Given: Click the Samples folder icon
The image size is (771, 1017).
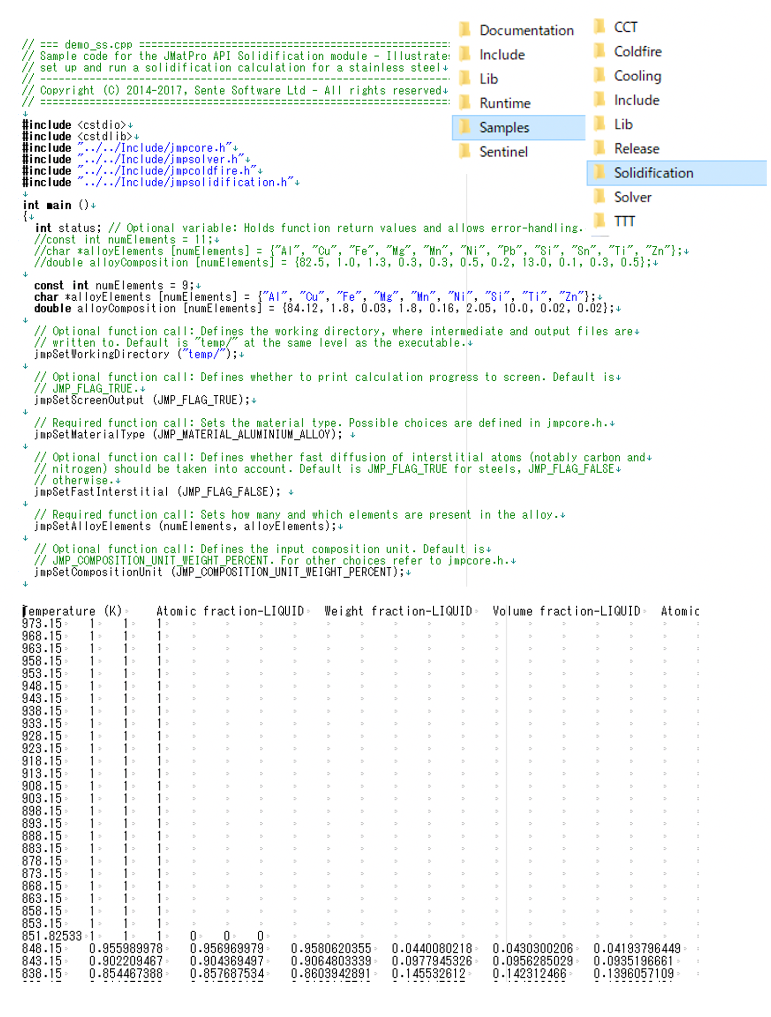Looking at the screenshot, I should pyautogui.click(x=465, y=127).
